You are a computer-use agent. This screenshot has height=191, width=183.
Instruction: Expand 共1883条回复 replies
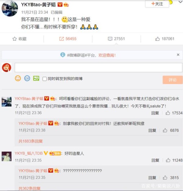pyautogui.click(x=30, y=141)
